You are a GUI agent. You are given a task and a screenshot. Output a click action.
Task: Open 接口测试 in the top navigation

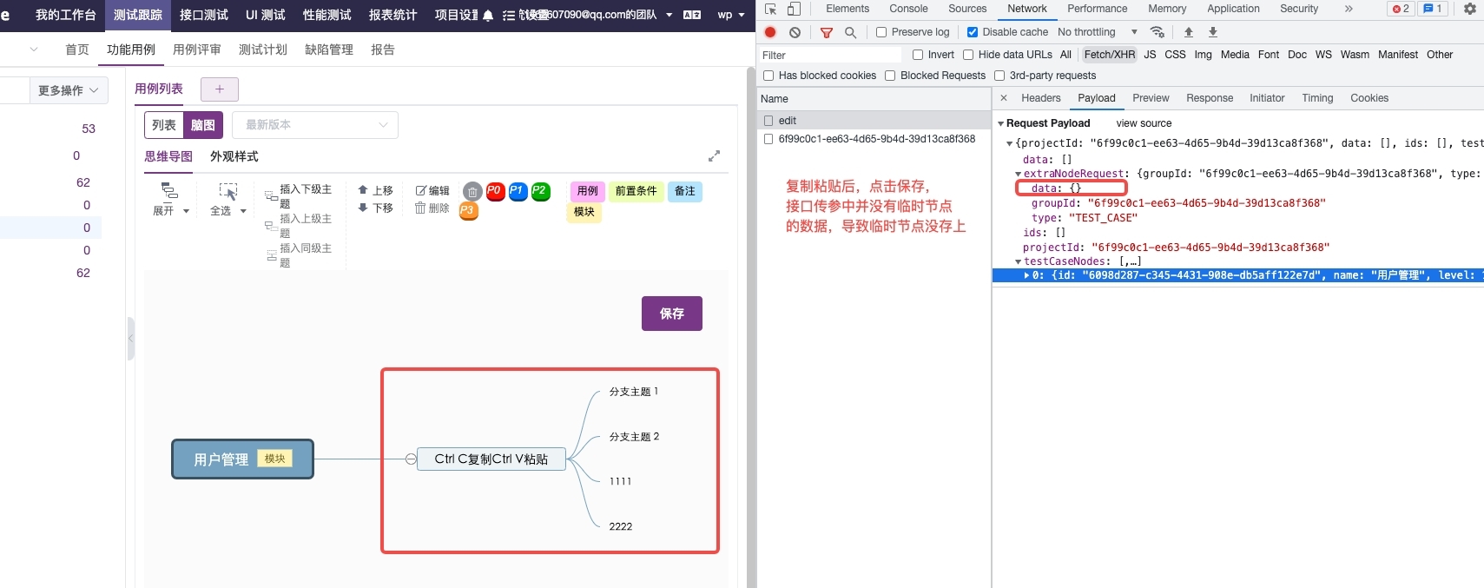coord(204,15)
